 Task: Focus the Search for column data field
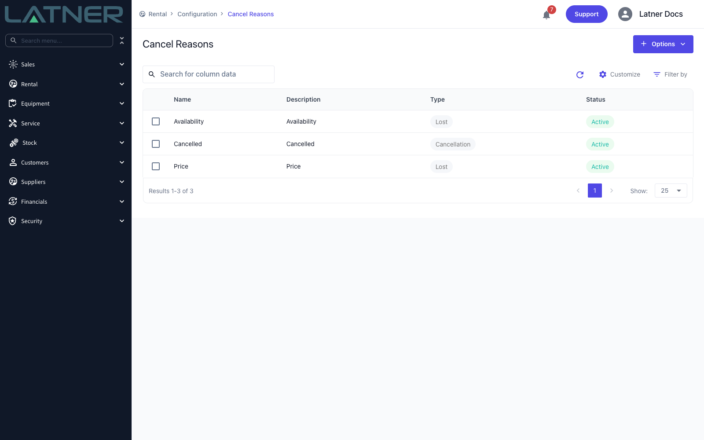[209, 74]
